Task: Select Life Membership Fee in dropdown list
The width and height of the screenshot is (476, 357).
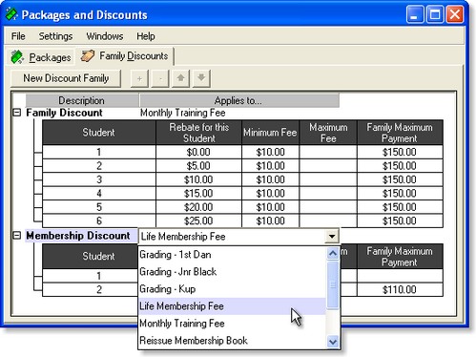Action: coord(232,306)
